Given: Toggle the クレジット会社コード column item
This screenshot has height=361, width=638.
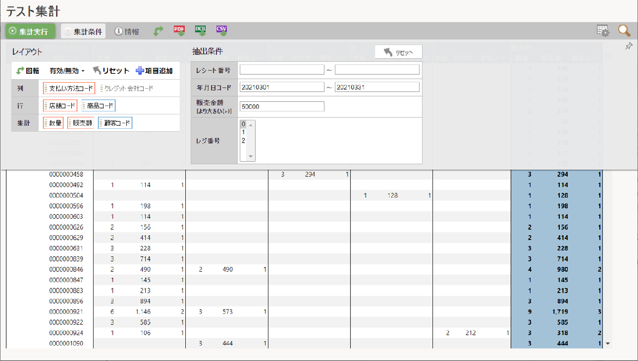Looking at the screenshot, I should (127, 89).
